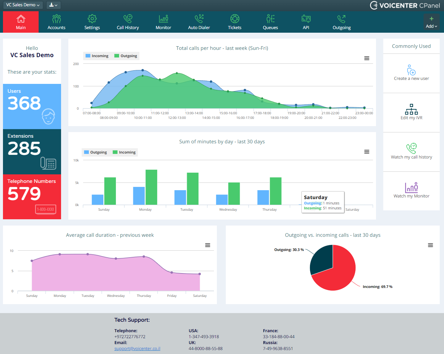Click the support@voicenter.co.il email link
Viewport: 444px width, 354px height.
137,349
